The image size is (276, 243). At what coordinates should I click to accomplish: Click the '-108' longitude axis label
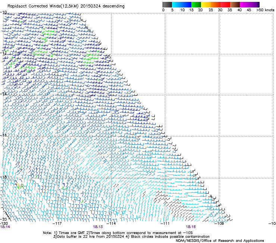[x=219, y=224]
